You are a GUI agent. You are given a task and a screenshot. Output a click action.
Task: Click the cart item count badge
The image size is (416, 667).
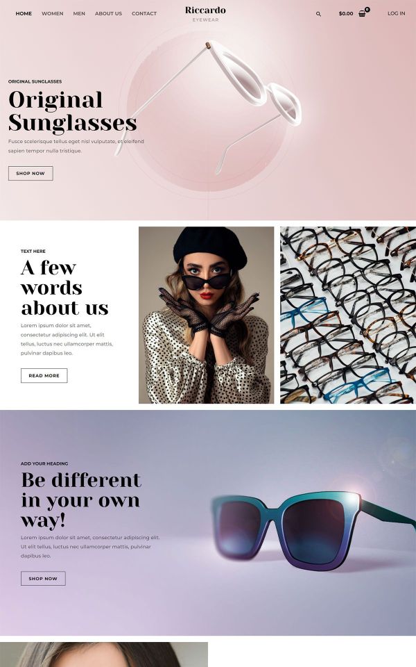(x=367, y=9)
